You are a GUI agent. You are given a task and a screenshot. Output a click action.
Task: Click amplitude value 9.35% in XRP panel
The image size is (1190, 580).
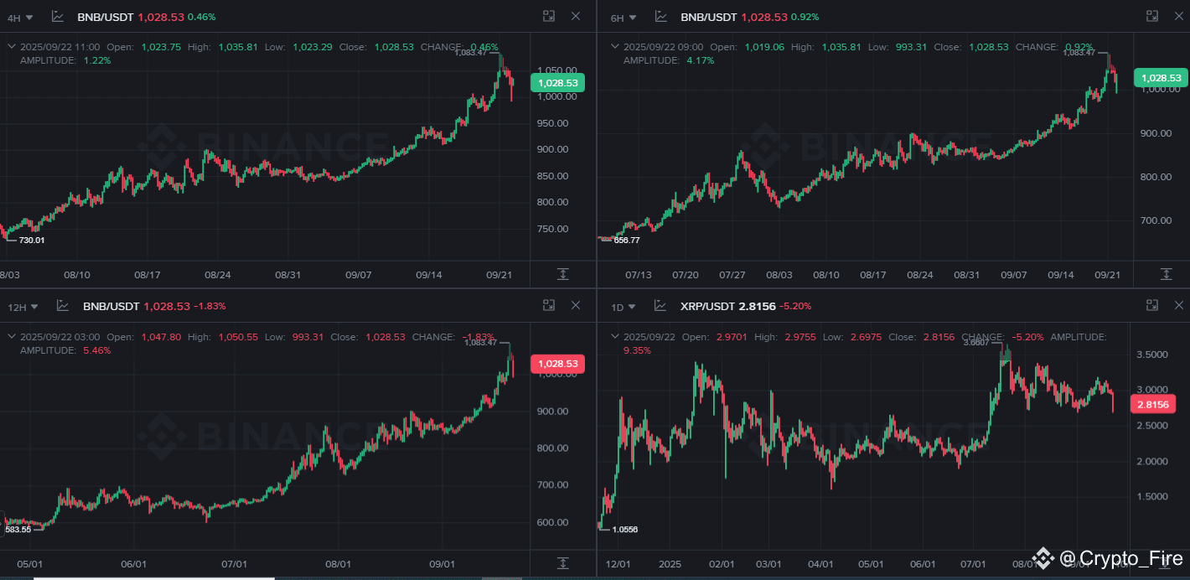[x=637, y=350]
